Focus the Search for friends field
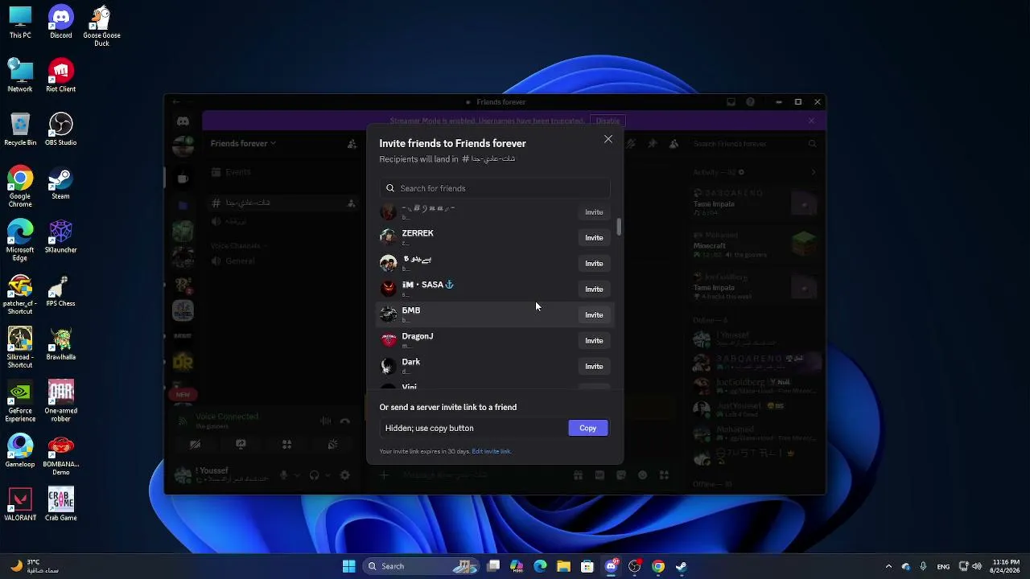 [495, 188]
